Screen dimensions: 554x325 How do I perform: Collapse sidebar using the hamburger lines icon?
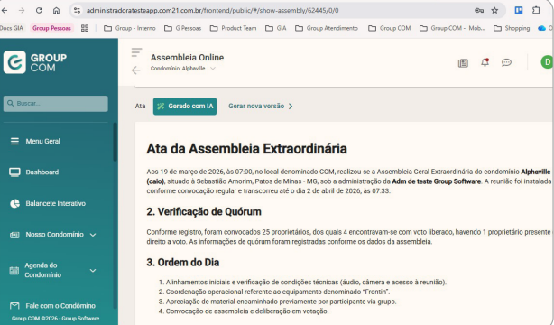(136, 52)
